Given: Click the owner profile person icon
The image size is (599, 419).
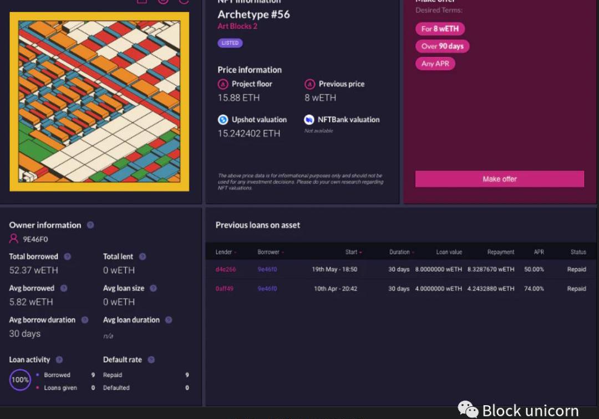Looking at the screenshot, I should tap(14, 239).
